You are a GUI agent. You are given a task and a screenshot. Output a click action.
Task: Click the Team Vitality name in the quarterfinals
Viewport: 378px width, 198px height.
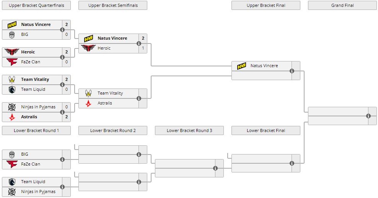point(35,79)
